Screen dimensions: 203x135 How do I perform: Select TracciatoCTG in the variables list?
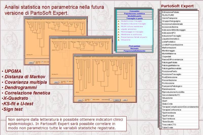[180, 125]
